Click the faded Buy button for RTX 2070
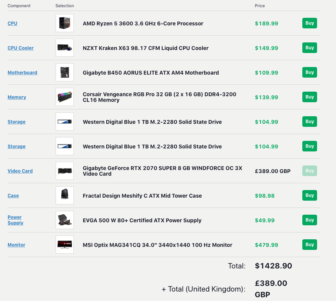The height and width of the screenshot is (301, 336). (310, 171)
